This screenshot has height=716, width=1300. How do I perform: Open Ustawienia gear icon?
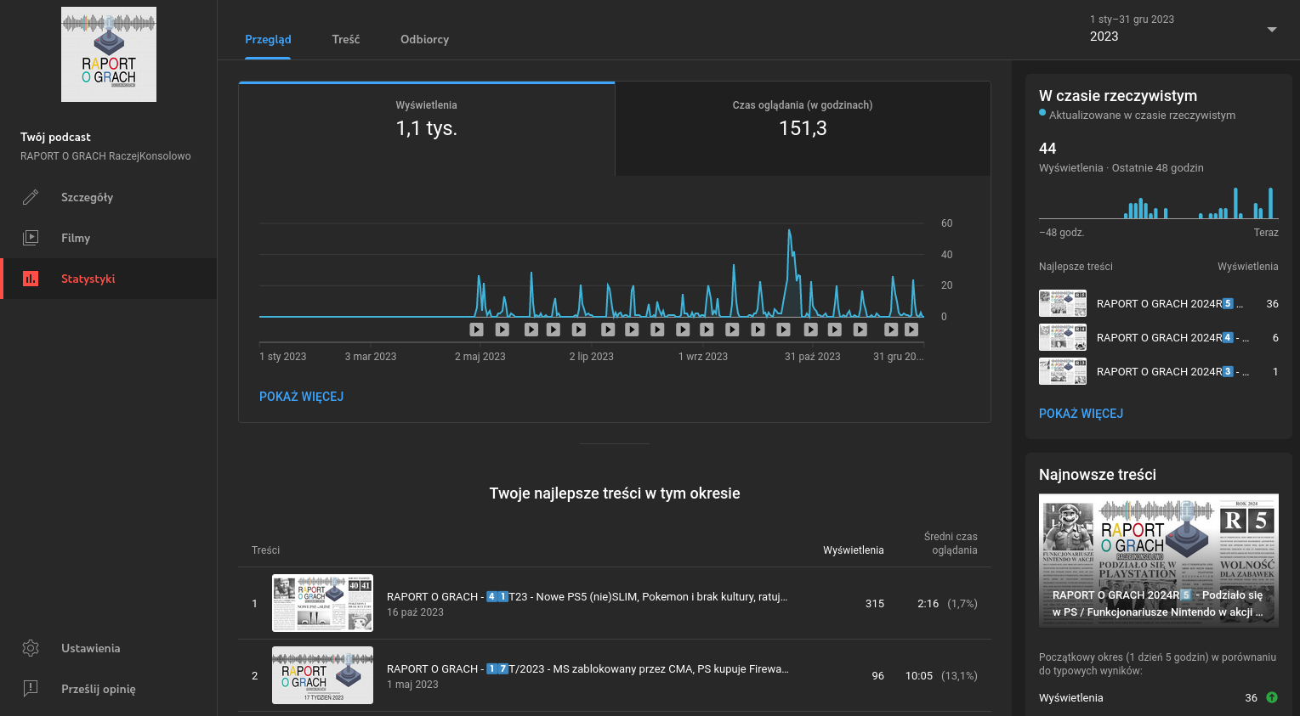click(31, 648)
